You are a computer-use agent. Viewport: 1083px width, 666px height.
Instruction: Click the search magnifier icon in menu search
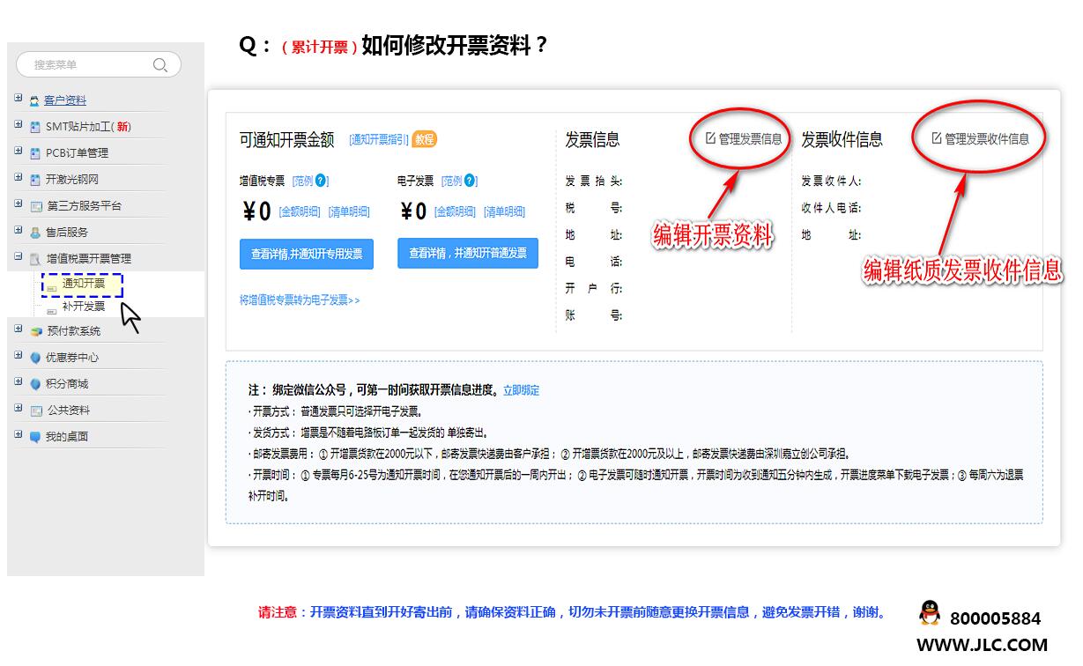point(159,64)
